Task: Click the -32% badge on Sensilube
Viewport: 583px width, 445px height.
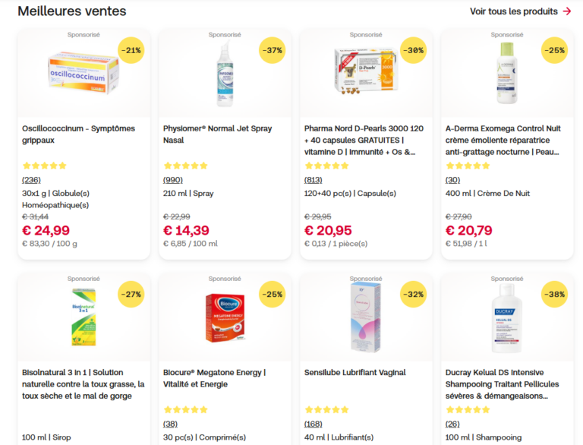Action: click(x=414, y=294)
